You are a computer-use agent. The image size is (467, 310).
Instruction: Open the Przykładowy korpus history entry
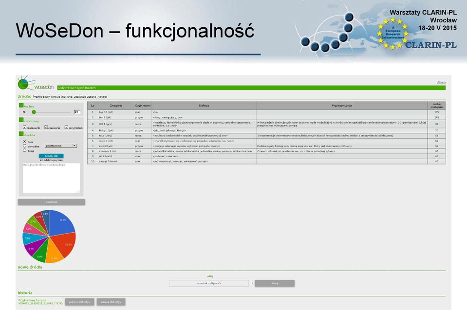tap(40, 302)
